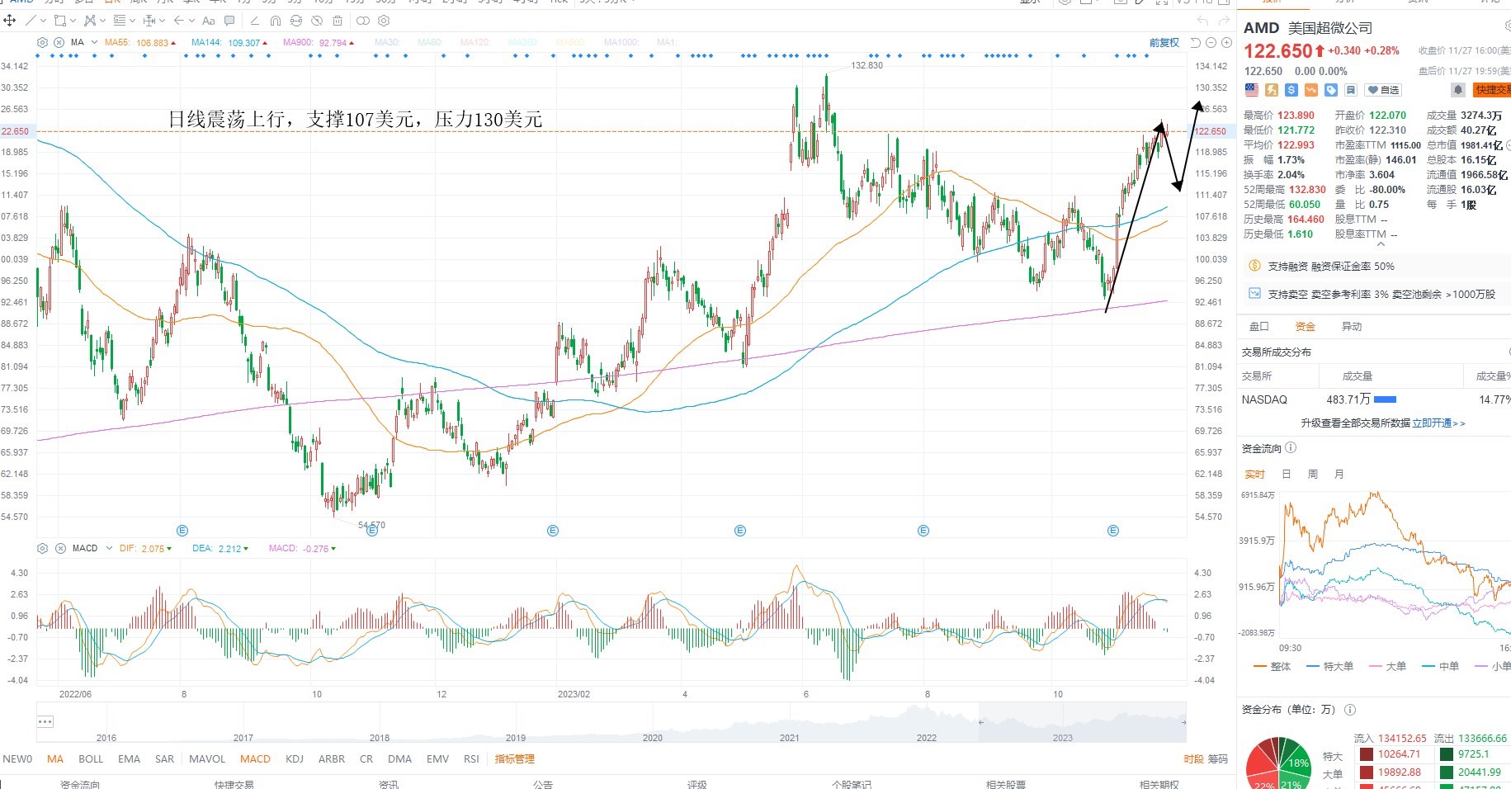Open the capital distribution info icon
This screenshot has width=1511, height=789.
coord(1350,710)
